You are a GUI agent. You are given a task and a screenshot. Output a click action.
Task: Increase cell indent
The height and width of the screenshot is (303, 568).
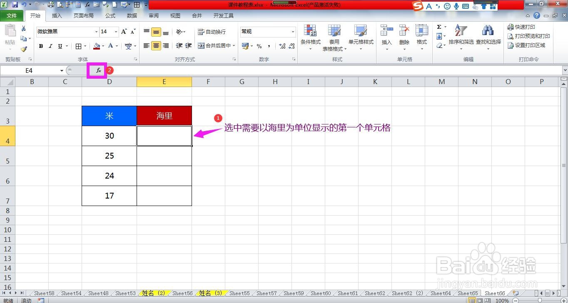[189, 46]
